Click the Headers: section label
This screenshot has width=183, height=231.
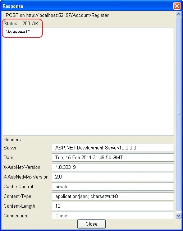coord(13,139)
